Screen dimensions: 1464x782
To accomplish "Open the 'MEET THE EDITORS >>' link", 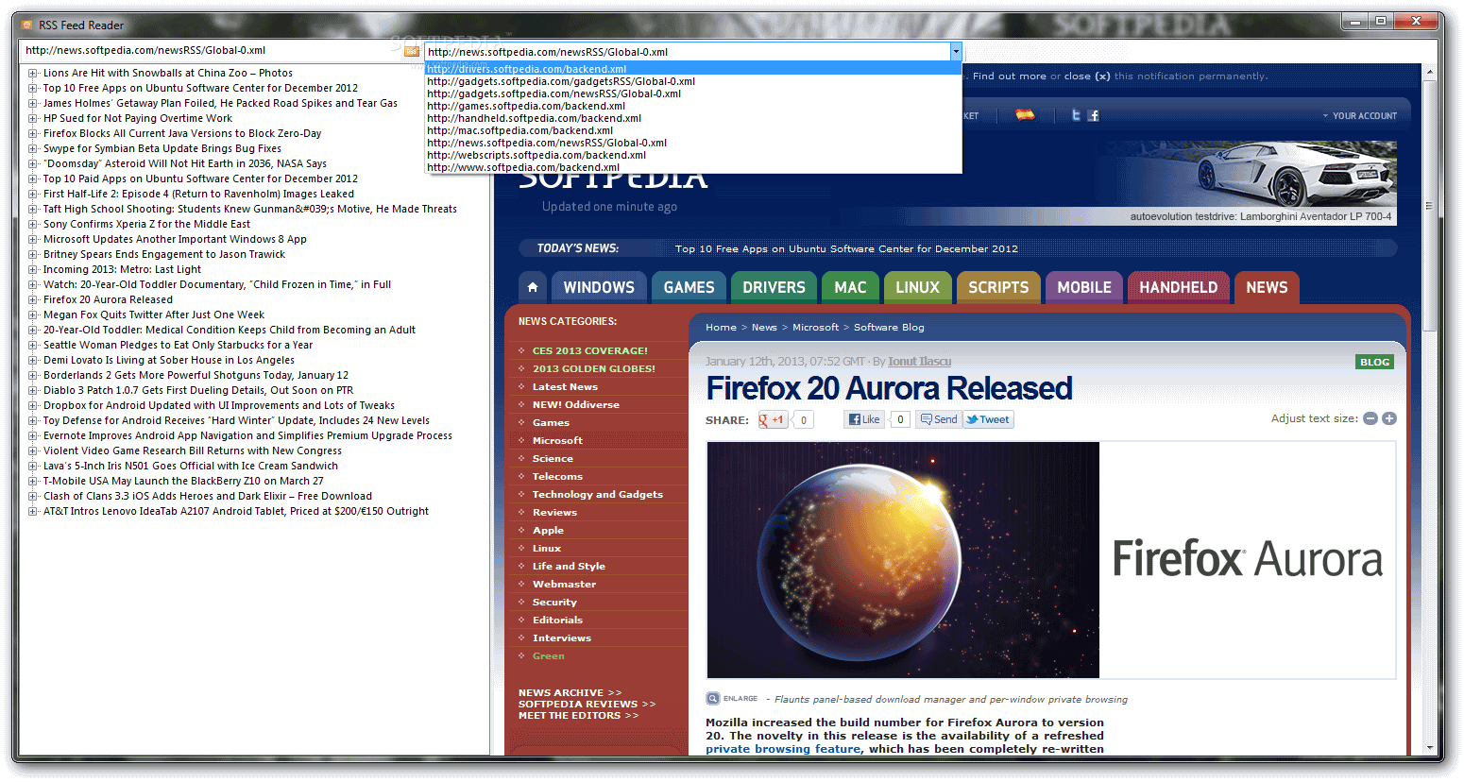I will [578, 715].
